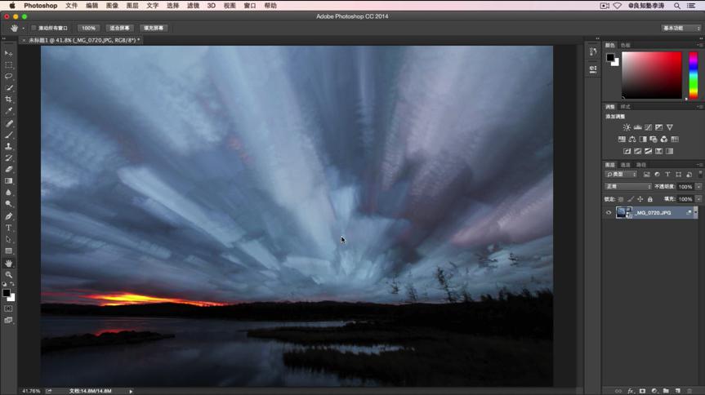Open the layer filter type dropdown
This screenshot has height=395, width=705.
(621, 175)
